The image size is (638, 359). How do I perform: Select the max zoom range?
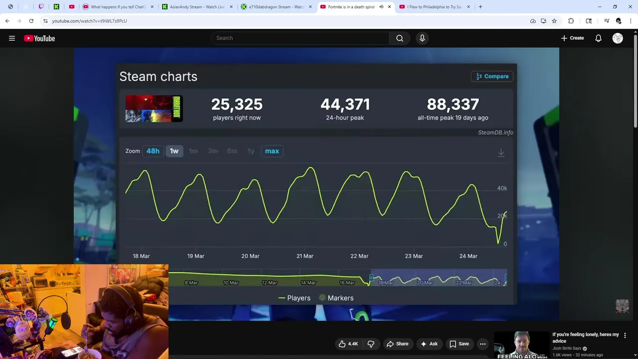point(272,151)
